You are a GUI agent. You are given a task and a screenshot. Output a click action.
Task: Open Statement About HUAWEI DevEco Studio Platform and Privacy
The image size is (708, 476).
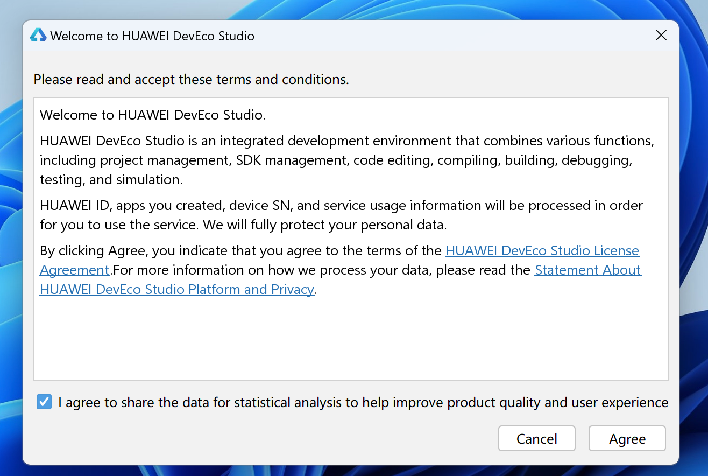pos(177,289)
